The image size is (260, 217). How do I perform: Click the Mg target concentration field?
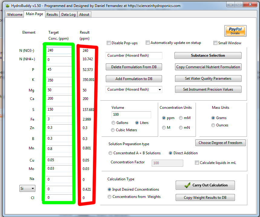click(59, 90)
